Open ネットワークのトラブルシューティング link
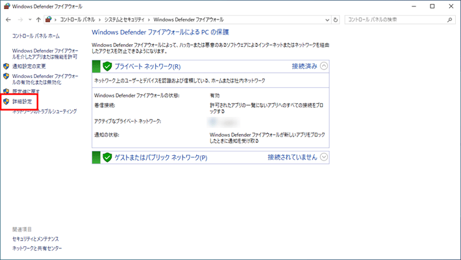Screen dimensions: 461x260 44,111
